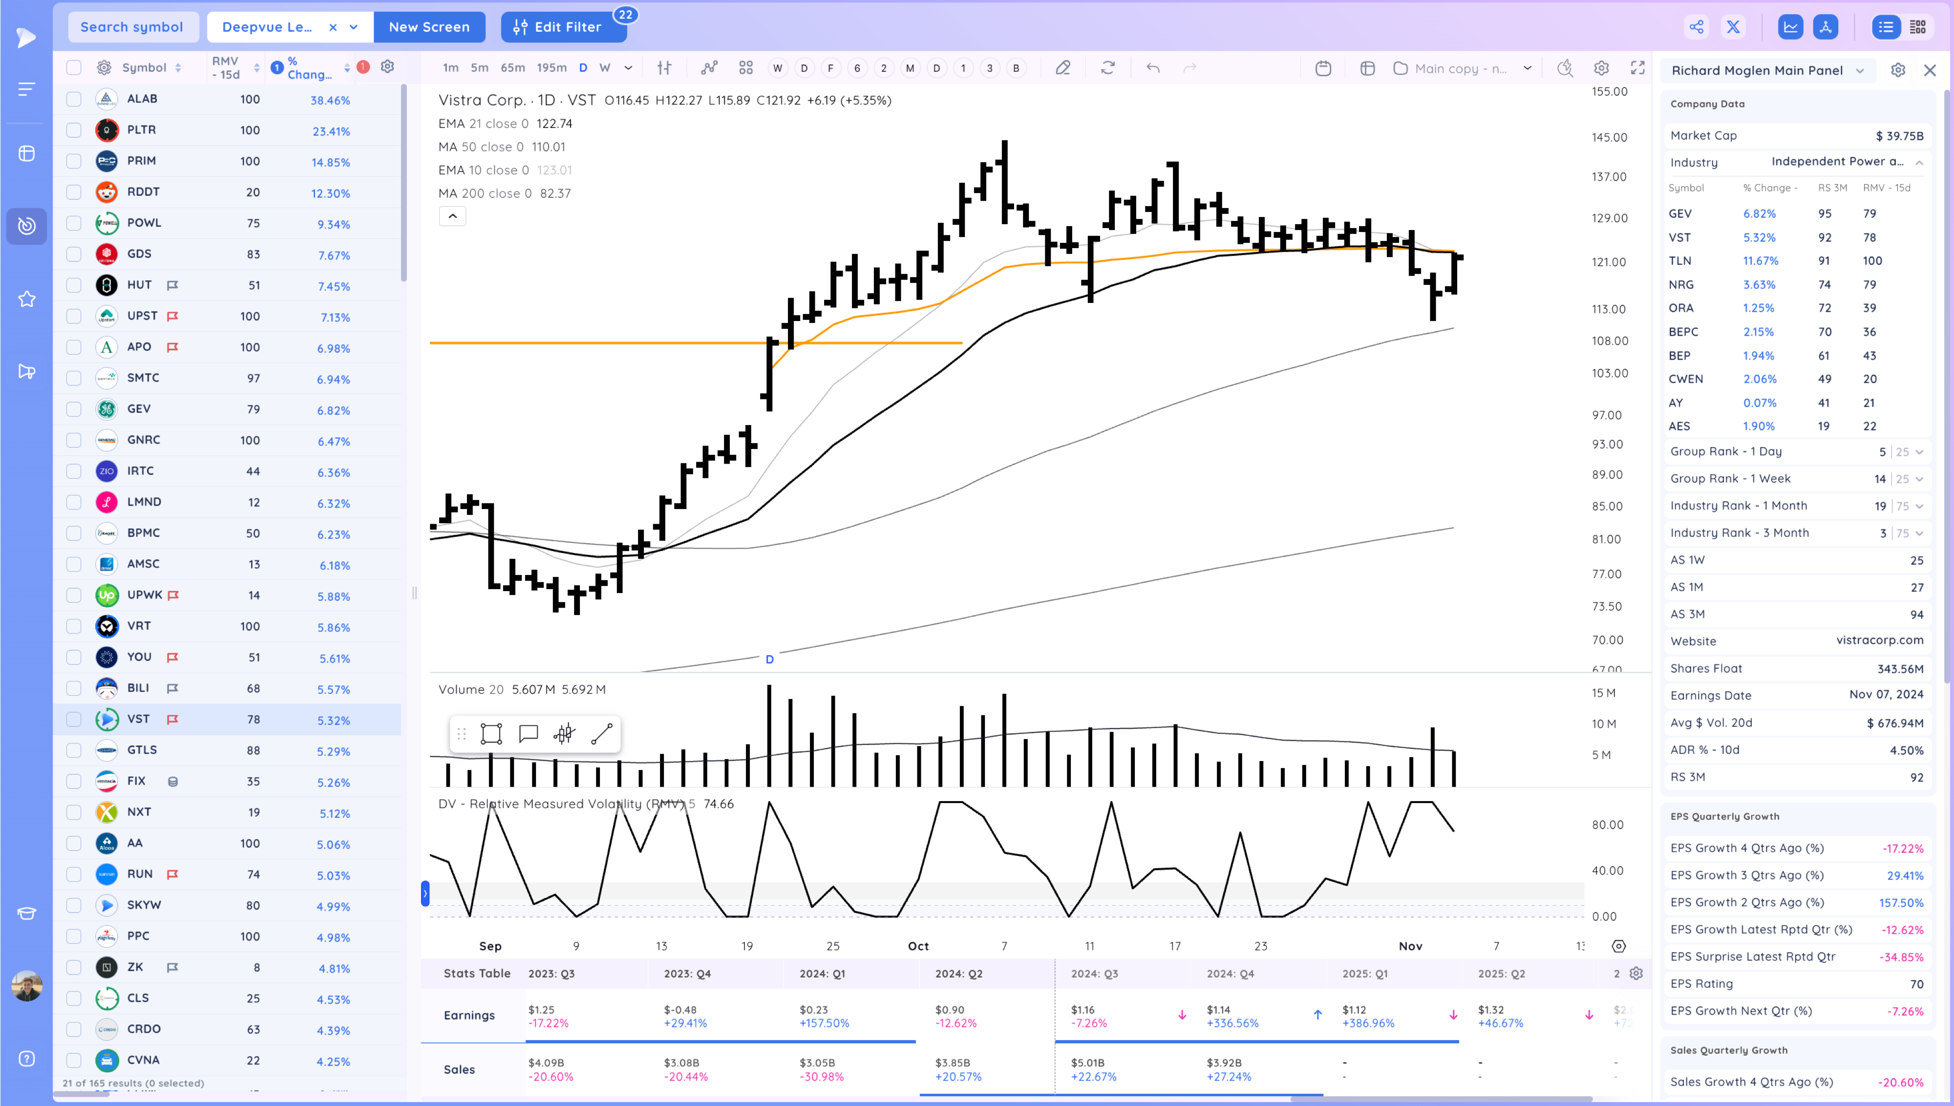Toggle fullscreen chart mode
The width and height of the screenshot is (1954, 1106).
(x=1637, y=68)
